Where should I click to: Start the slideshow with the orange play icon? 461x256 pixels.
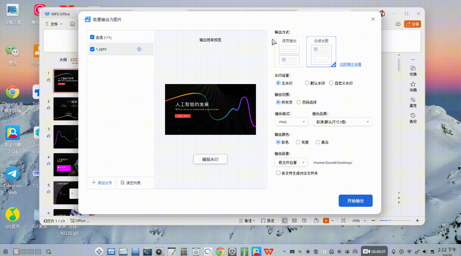point(327,220)
